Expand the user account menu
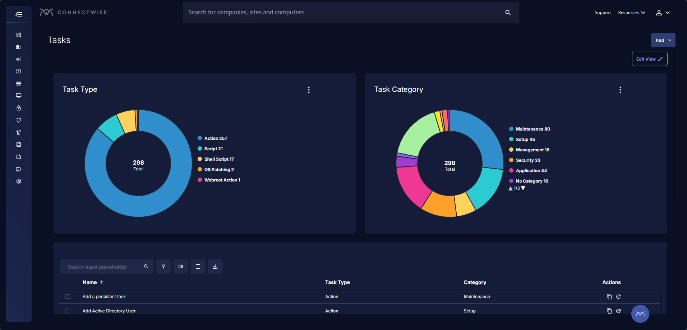The height and width of the screenshot is (330, 687). pos(663,13)
